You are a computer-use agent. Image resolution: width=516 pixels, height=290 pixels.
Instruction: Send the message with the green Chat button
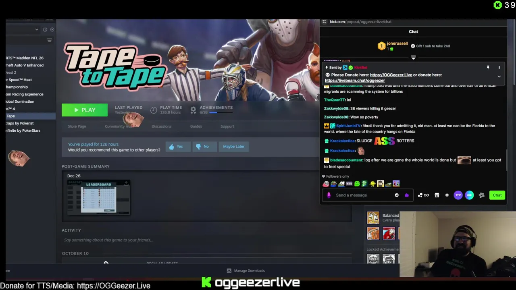[497, 195]
